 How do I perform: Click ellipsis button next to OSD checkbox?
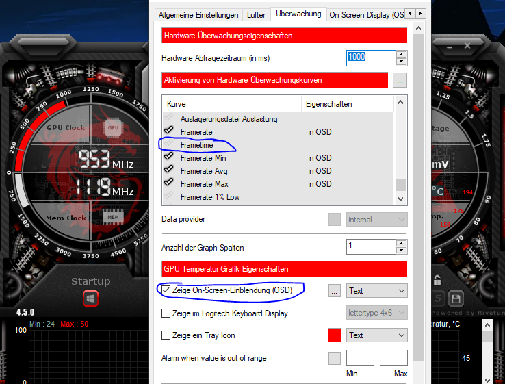(335, 291)
